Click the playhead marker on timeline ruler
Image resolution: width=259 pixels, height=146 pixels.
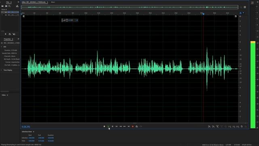click(203, 14)
